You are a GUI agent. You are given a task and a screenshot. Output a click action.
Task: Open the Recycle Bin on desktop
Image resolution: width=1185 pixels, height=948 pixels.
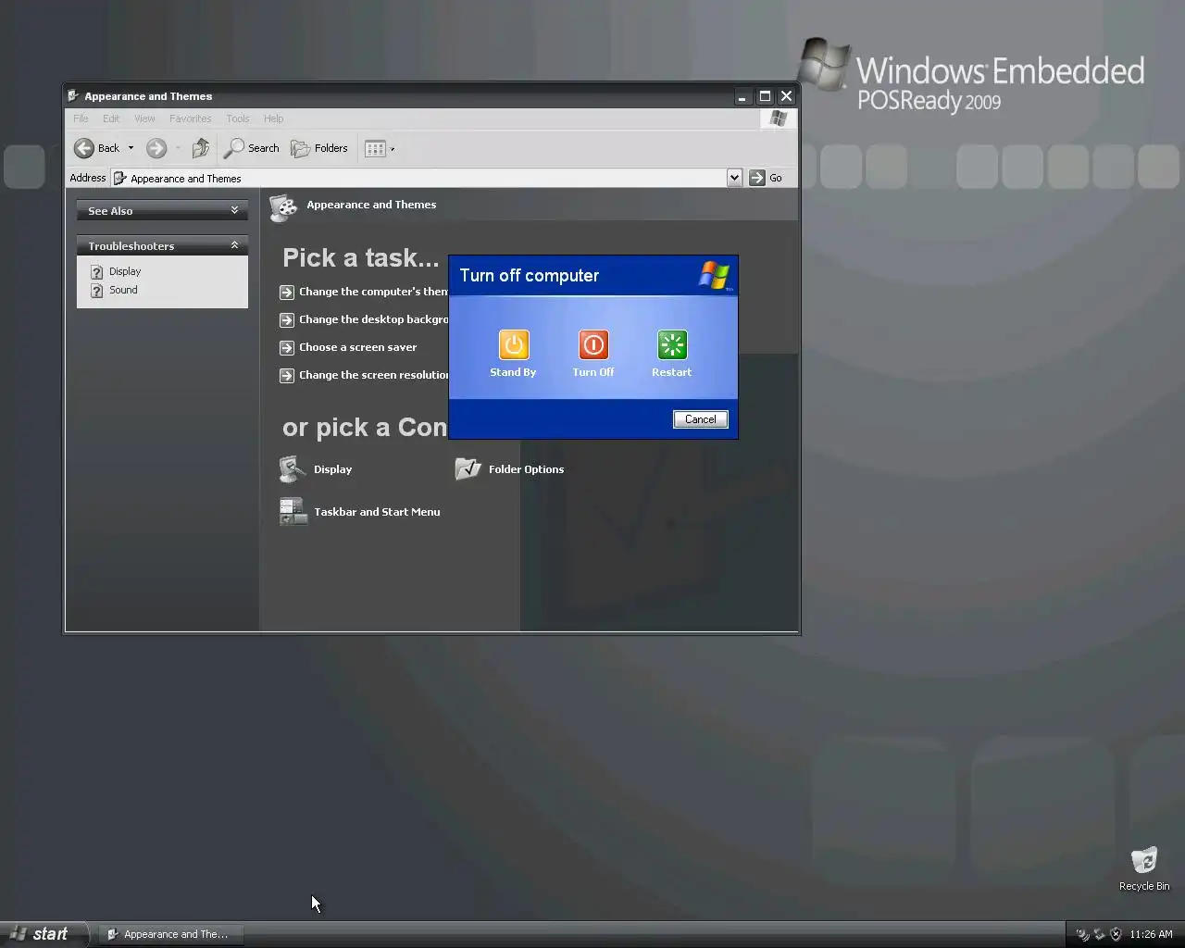point(1144,868)
